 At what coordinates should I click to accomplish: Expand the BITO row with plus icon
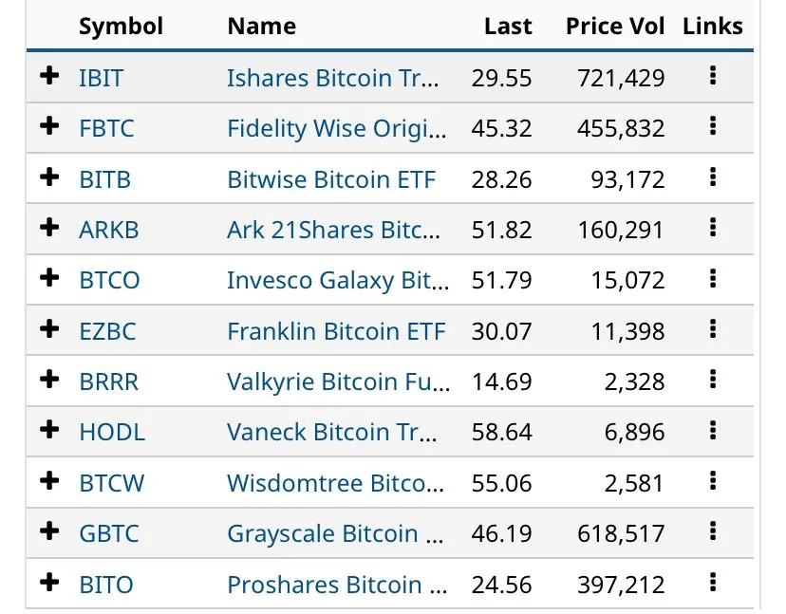(x=49, y=585)
